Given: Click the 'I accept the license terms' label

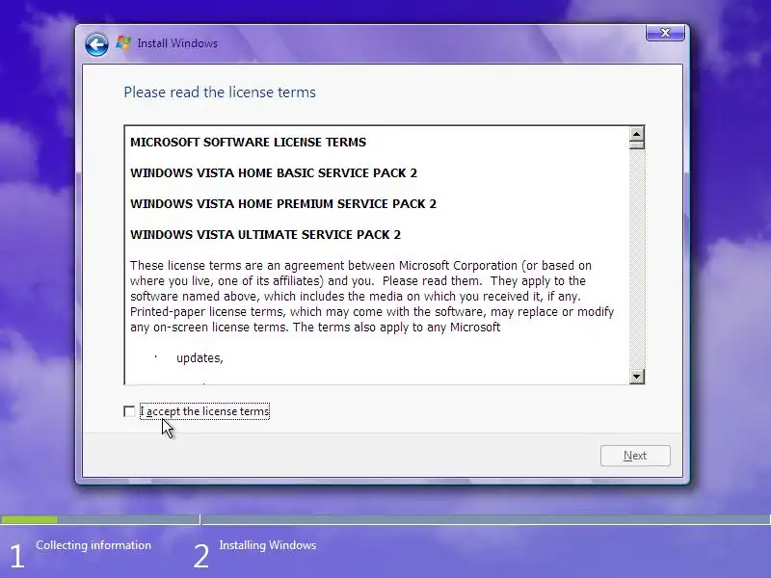Looking at the screenshot, I should point(205,411).
